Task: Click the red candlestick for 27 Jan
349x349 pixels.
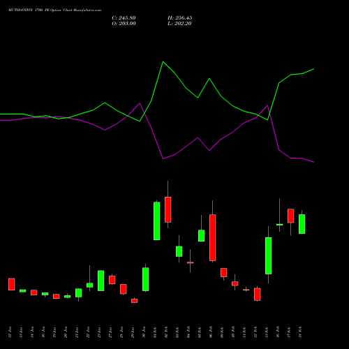Action: pos(112,280)
